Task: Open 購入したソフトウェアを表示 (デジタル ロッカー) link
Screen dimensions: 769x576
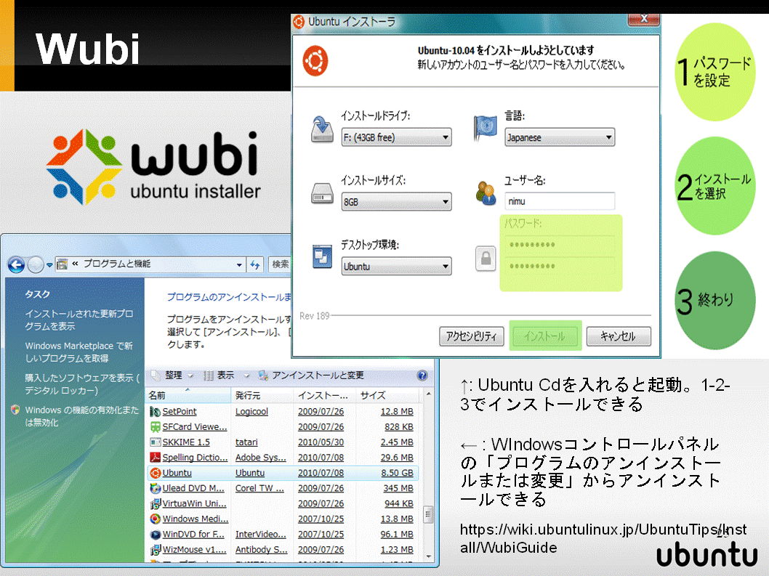Action: [x=82, y=384]
